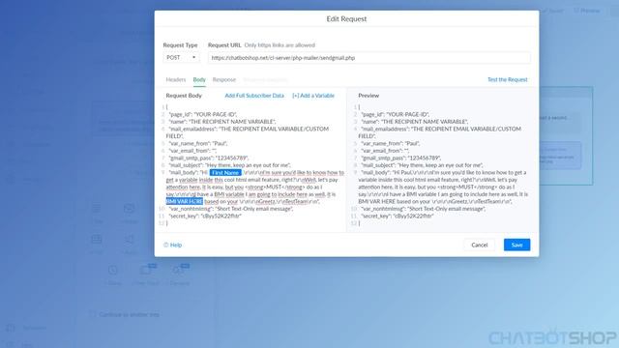Click "page_id" line in Preview pane
Image resolution: width=619 pixels, height=348 pixels.
[x=396, y=114]
